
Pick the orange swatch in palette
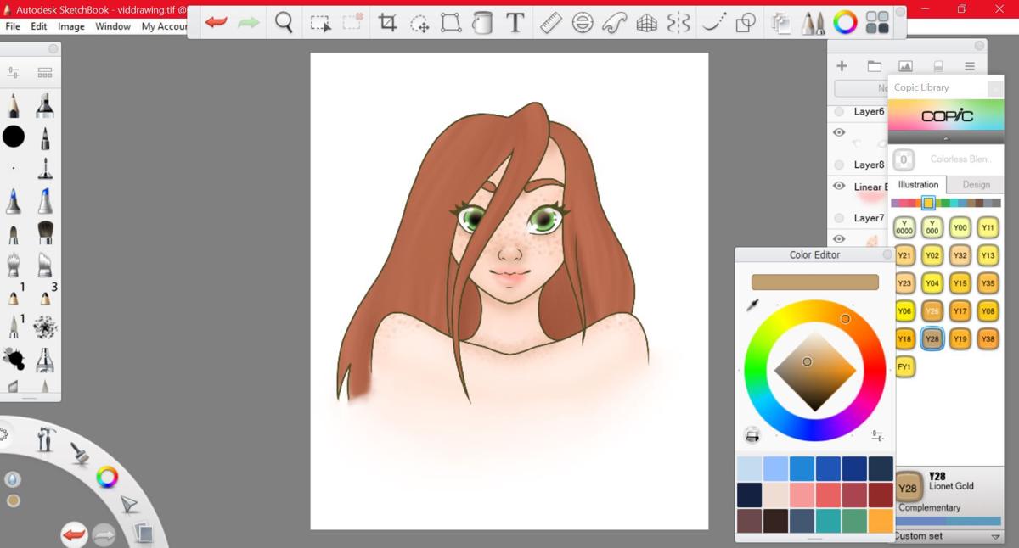click(881, 520)
